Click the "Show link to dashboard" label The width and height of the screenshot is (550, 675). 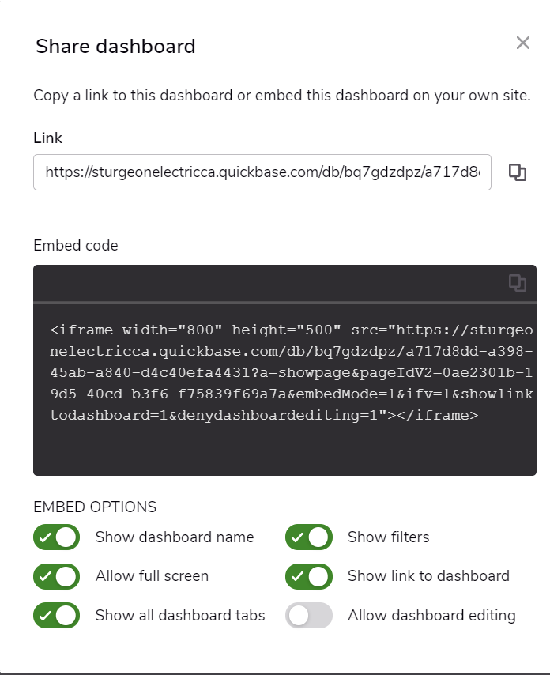coord(428,576)
